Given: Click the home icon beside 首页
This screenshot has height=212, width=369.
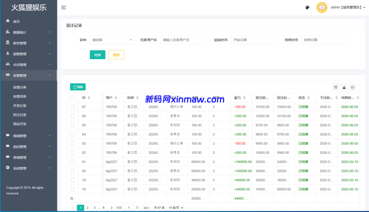Looking at the screenshot, I should pos(8,21).
